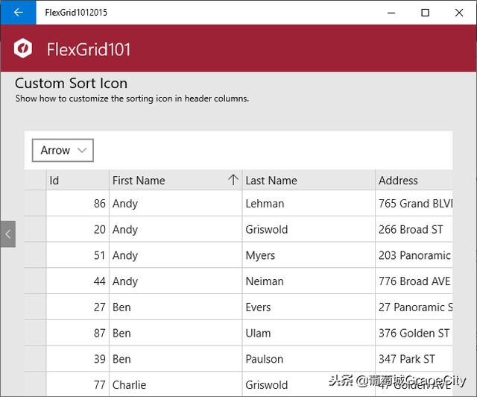Viewport: 477px width, 397px height.
Task: Click the 347 Park ST address cell
Action: [414, 359]
